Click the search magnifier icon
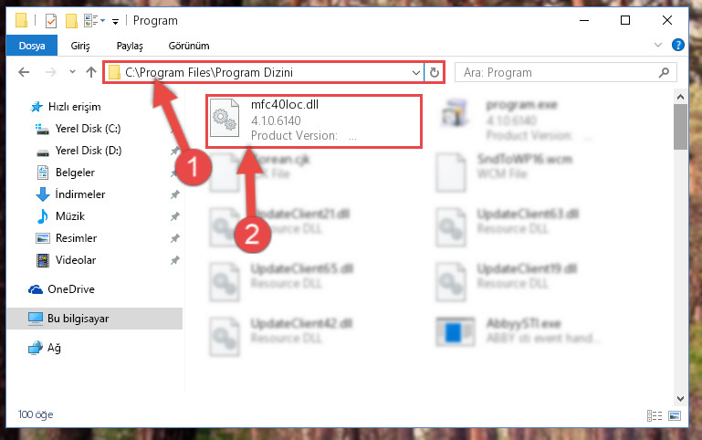Screen dimensions: 702x440 665,72
